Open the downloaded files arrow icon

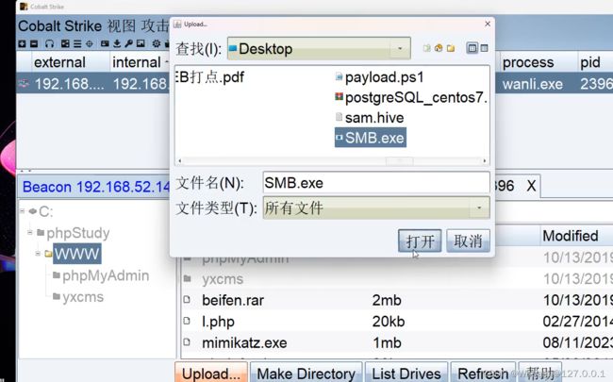[117, 43]
